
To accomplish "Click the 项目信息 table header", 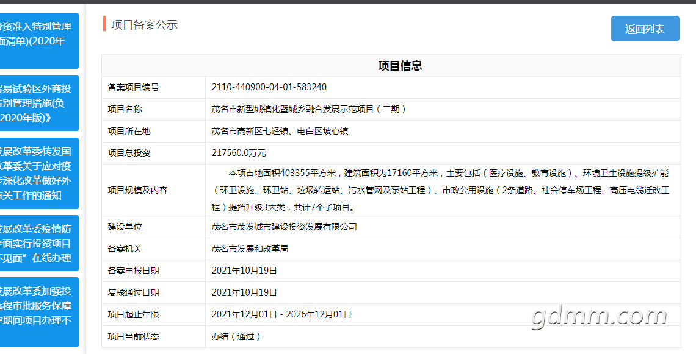I will (391, 66).
